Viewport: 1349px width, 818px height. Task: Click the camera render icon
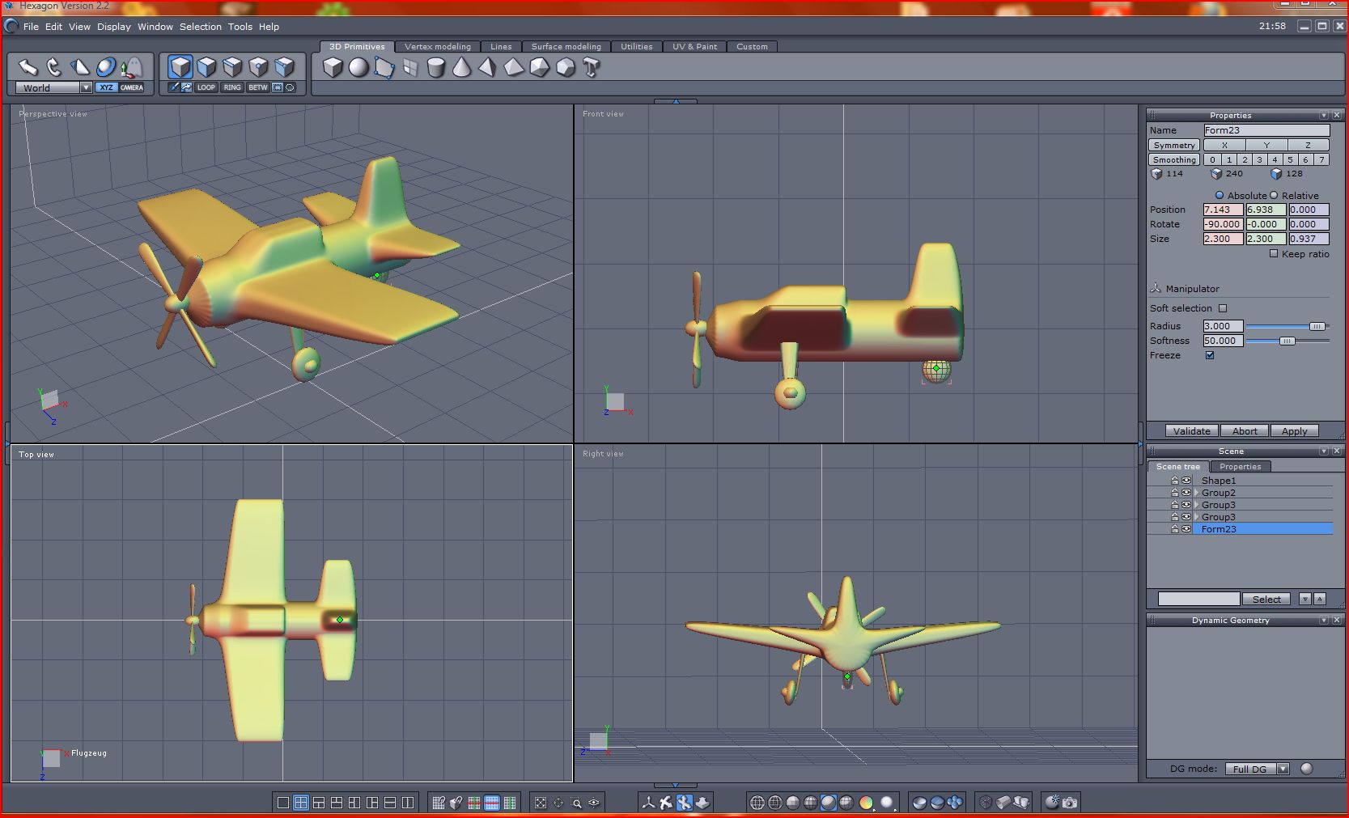tap(1070, 803)
